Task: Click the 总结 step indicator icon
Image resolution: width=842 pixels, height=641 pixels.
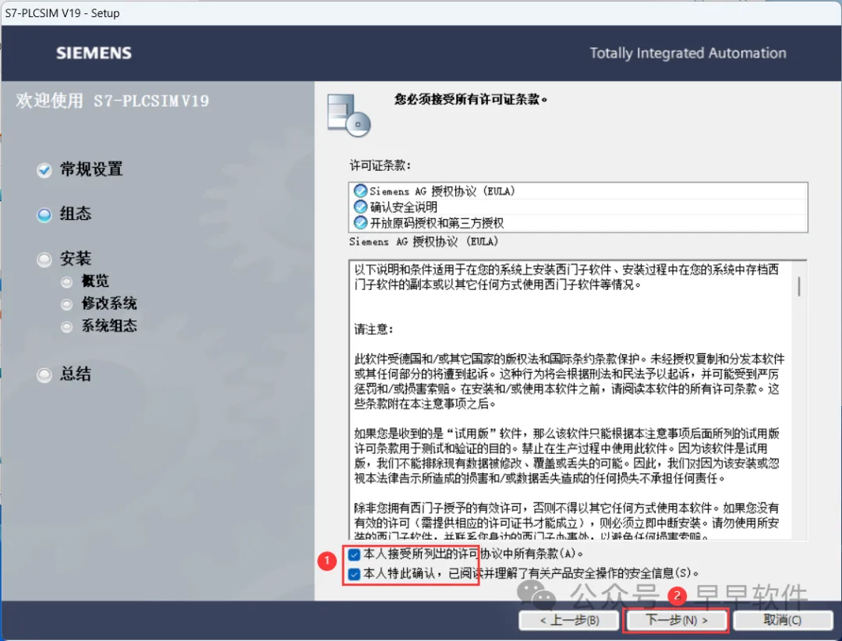Action: click(x=44, y=374)
